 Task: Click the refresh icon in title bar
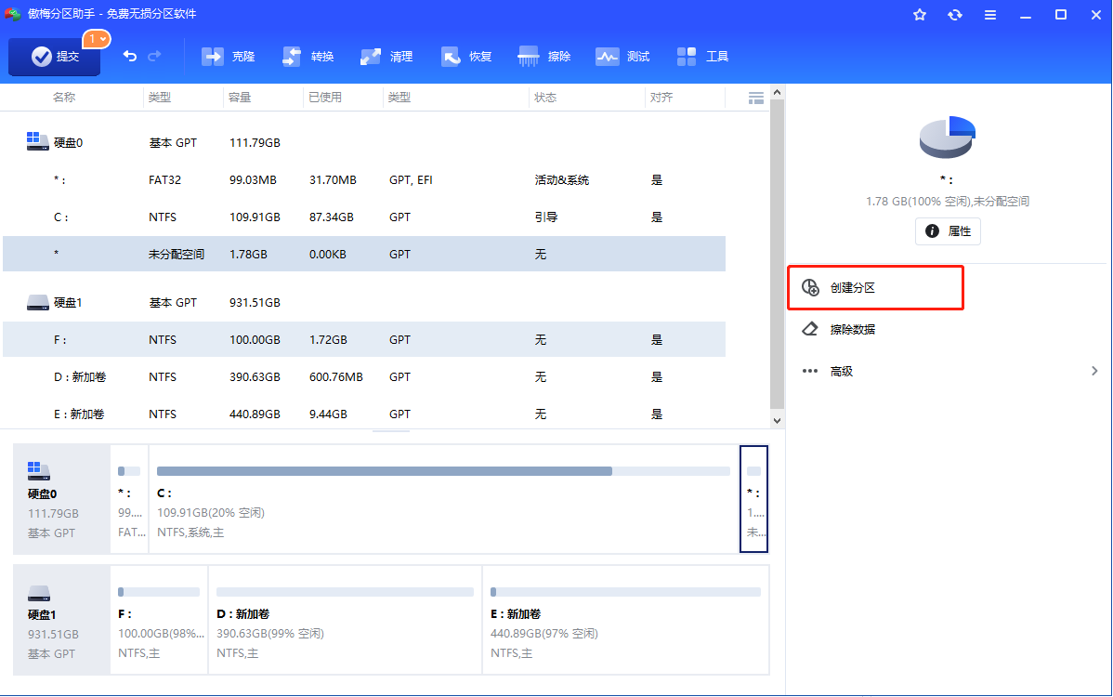955,15
